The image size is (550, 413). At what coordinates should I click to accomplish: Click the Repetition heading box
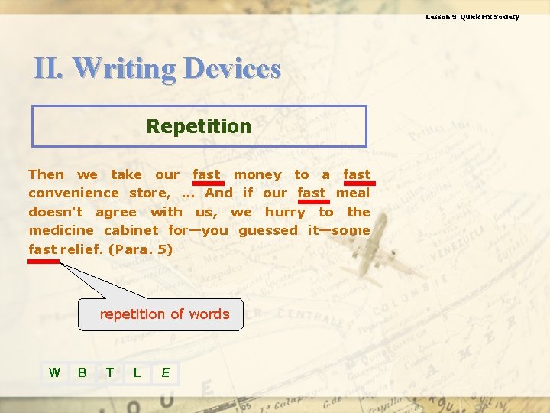199,126
